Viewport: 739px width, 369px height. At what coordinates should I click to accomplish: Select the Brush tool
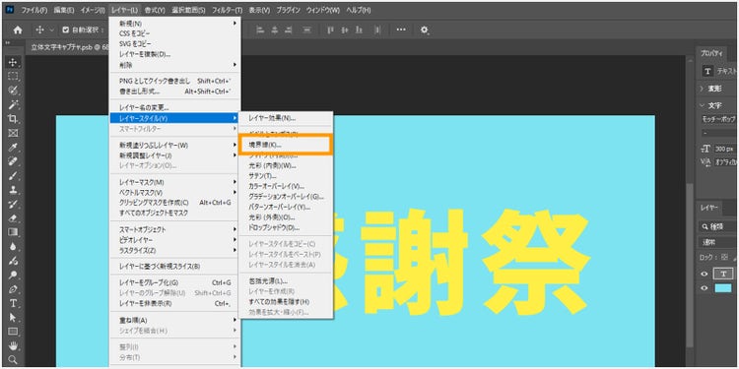13,175
